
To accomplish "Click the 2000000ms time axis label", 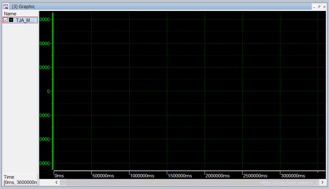I will 217,176.
